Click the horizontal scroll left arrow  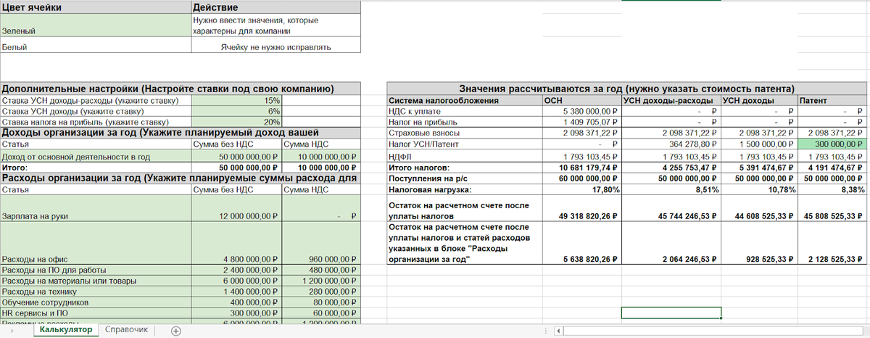(x=558, y=331)
